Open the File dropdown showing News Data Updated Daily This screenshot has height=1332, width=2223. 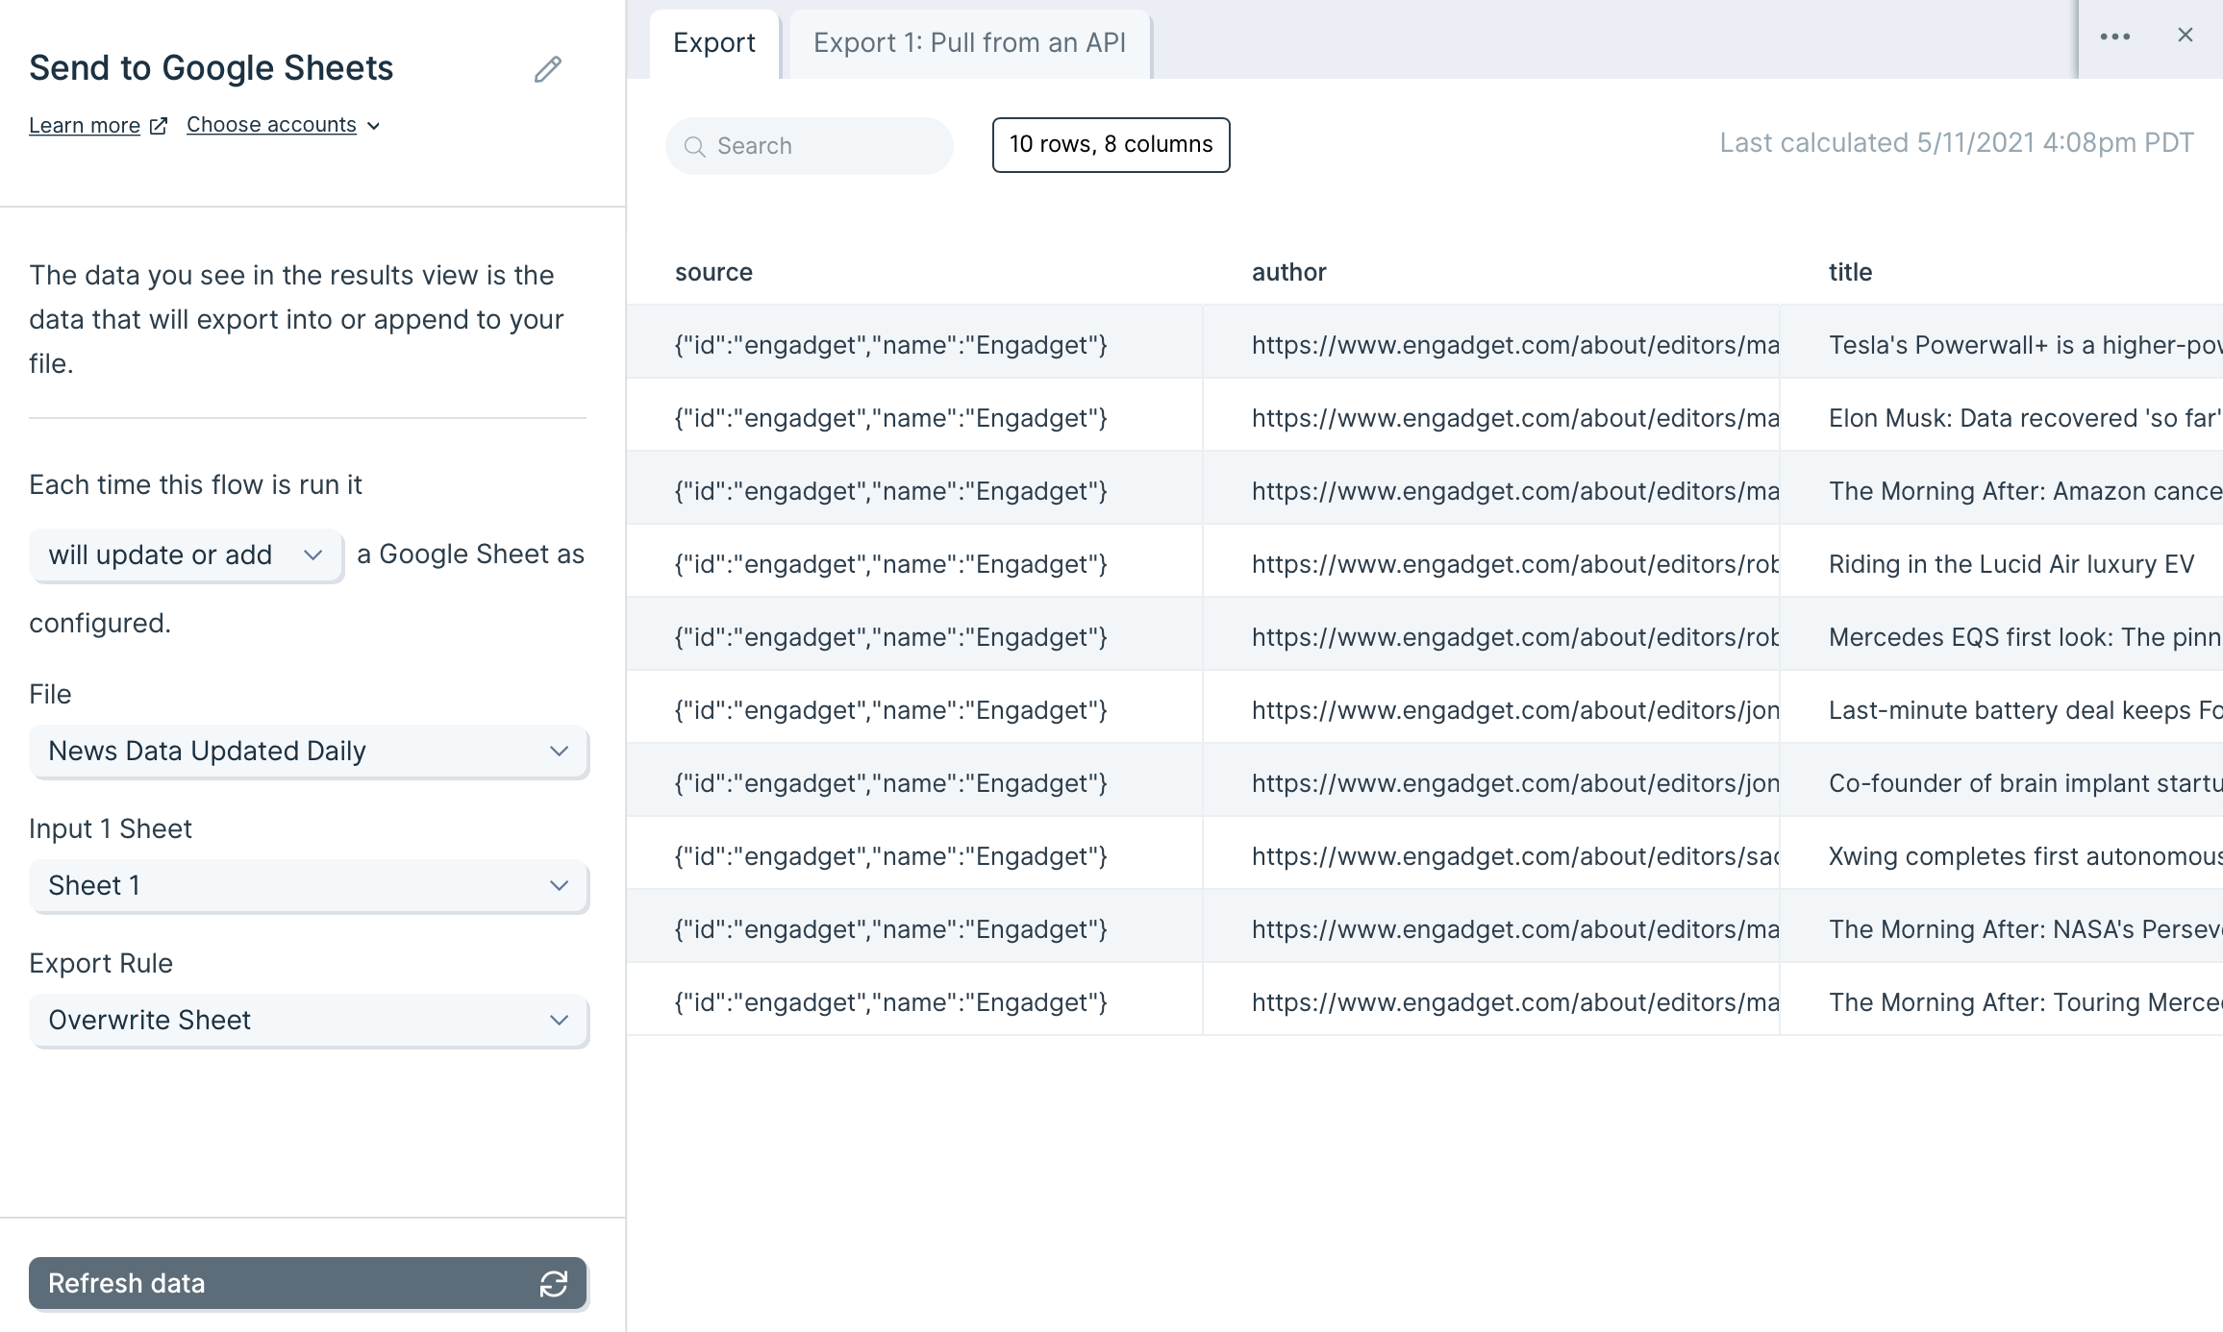[308, 751]
